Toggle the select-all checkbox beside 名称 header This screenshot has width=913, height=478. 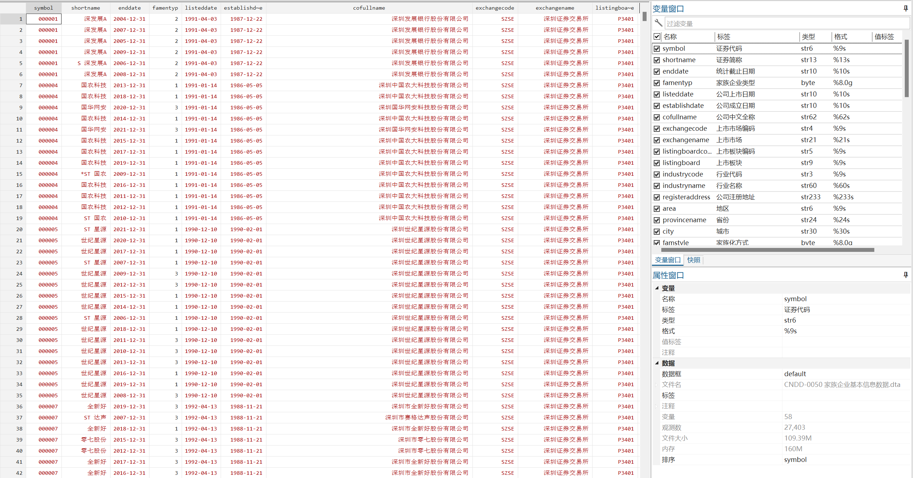click(657, 36)
